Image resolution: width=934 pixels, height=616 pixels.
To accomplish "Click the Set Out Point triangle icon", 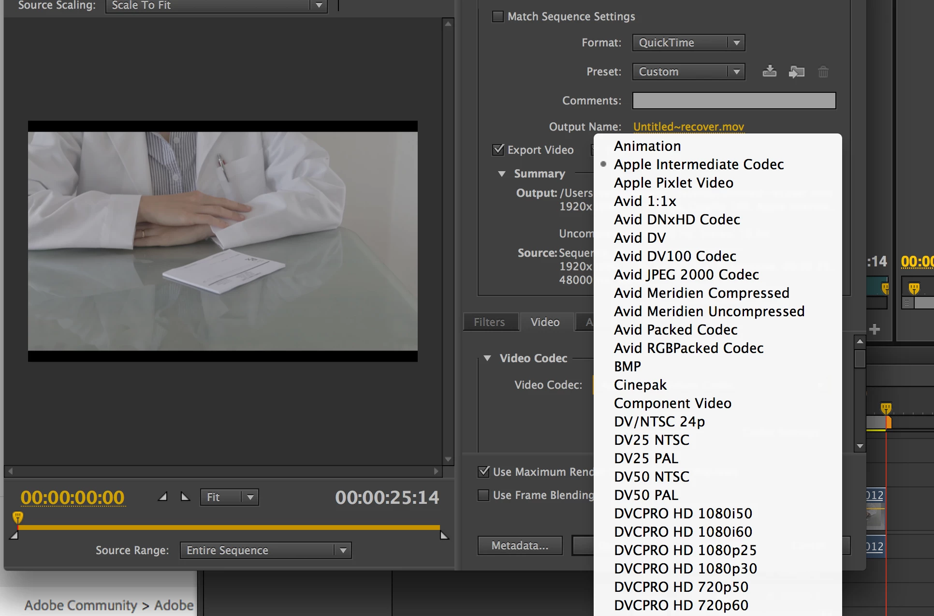I will point(185,497).
